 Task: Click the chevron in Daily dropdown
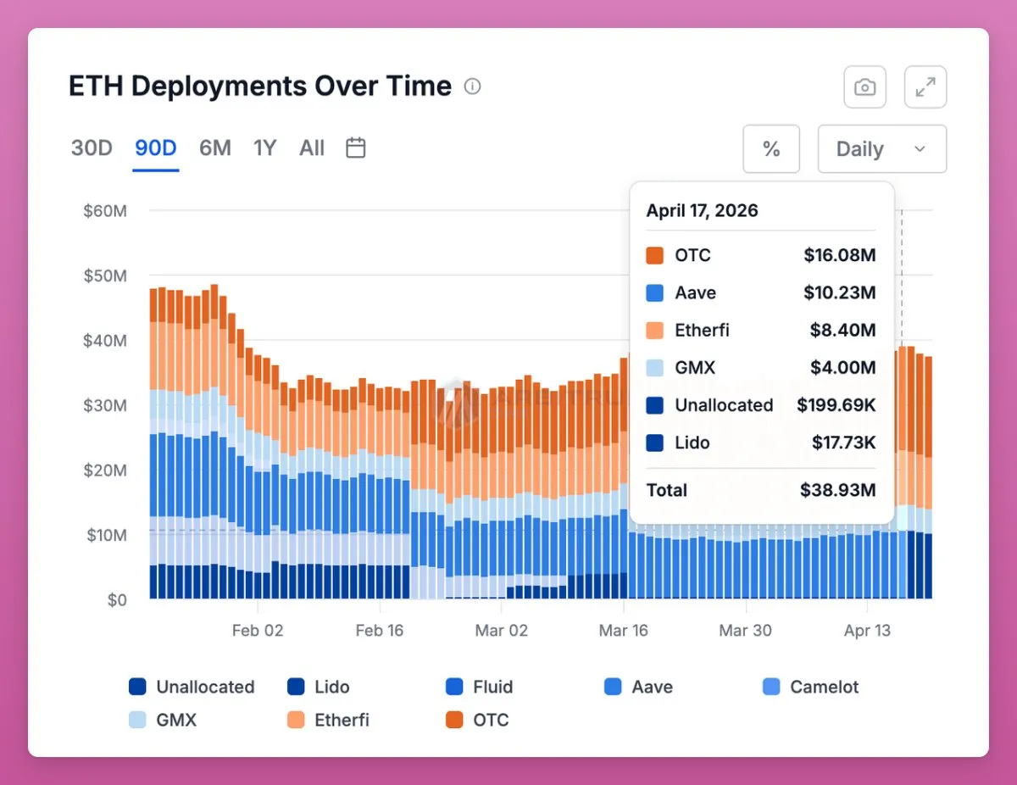point(920,149)
